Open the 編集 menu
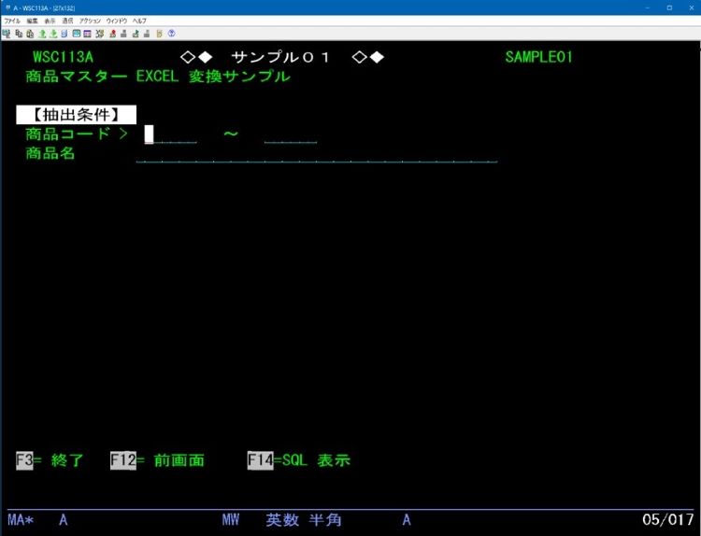Screen dimensions: 701x536 pyautogui.click(x=32, y=20)
